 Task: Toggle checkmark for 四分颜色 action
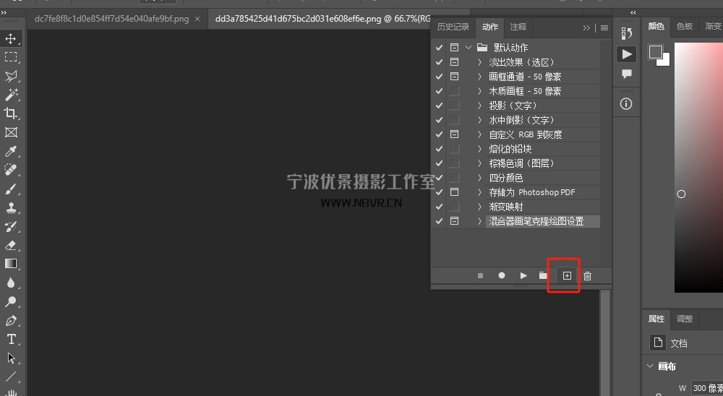click(x=439, y=178)
